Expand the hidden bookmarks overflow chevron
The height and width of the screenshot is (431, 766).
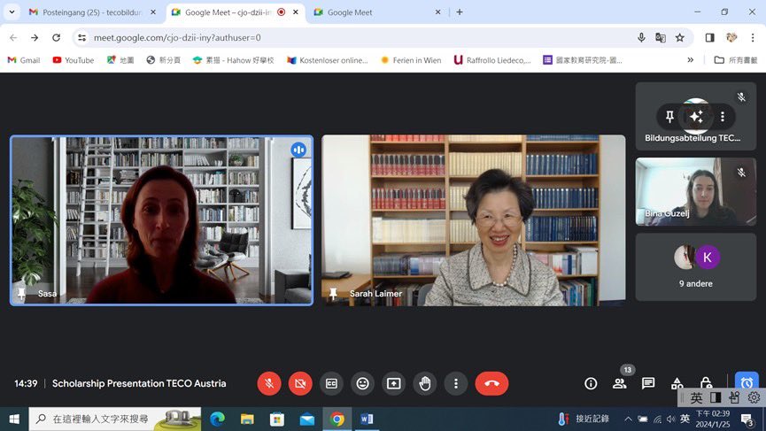click(x=691, y=60)
